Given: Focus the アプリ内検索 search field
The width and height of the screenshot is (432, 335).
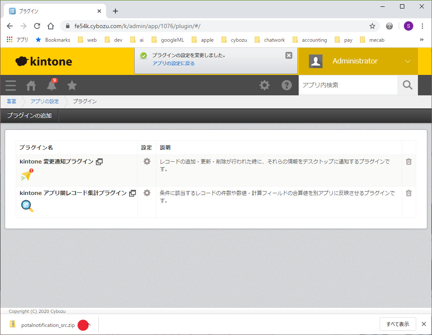Looking at the screenshot, I should point(348,85).
